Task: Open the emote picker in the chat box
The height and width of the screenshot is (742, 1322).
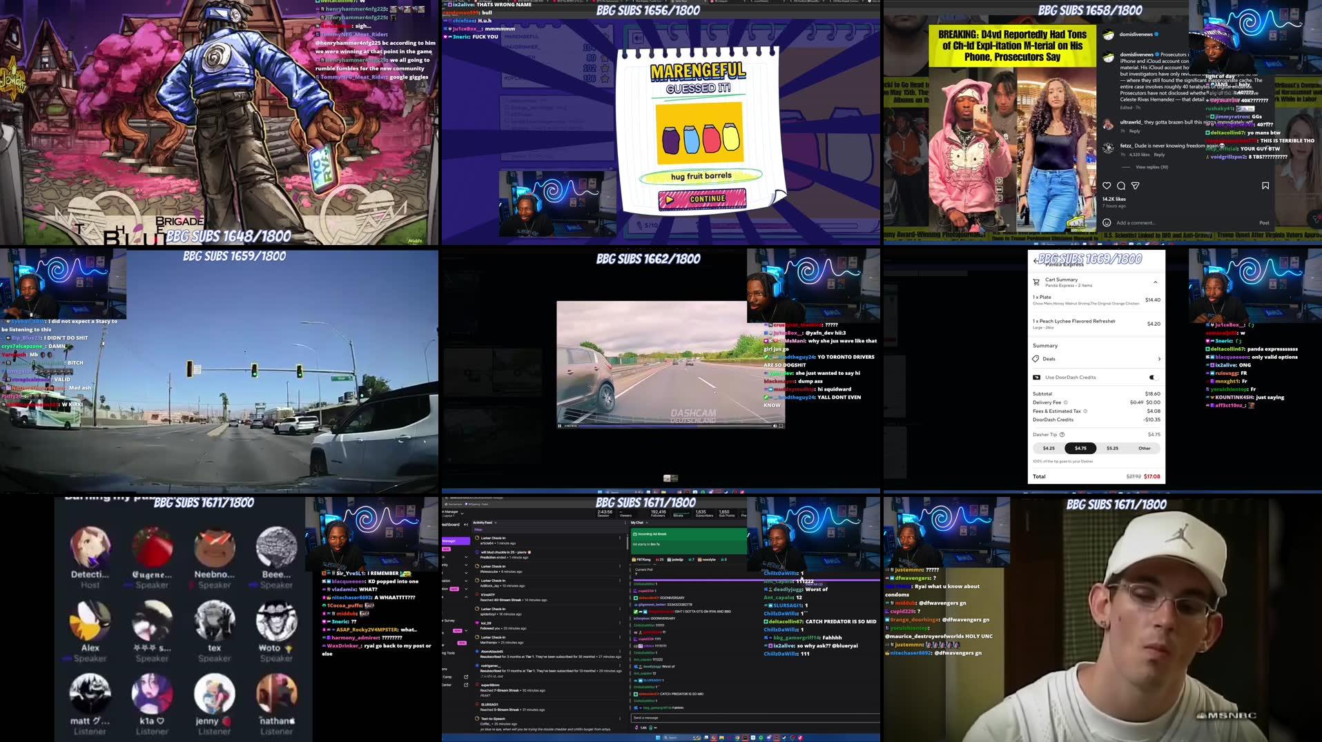Action: point(650,728)
